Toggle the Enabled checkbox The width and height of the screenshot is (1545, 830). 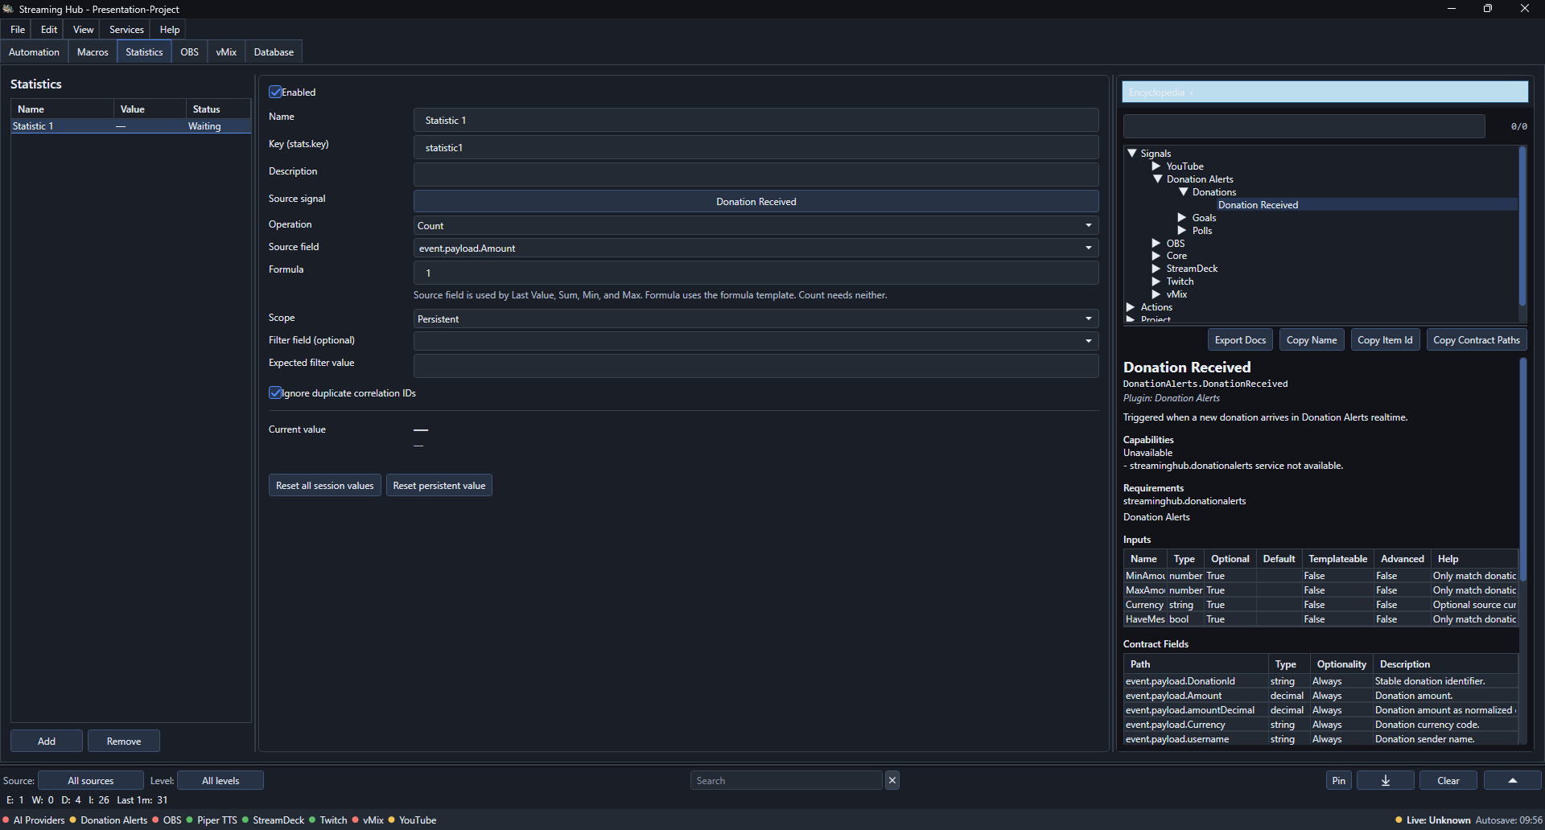pyautogui.click(x=275, y=92)
